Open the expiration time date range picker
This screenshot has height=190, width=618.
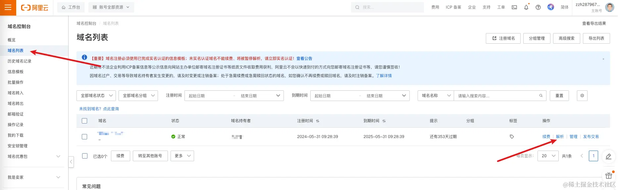click(360, 96)
